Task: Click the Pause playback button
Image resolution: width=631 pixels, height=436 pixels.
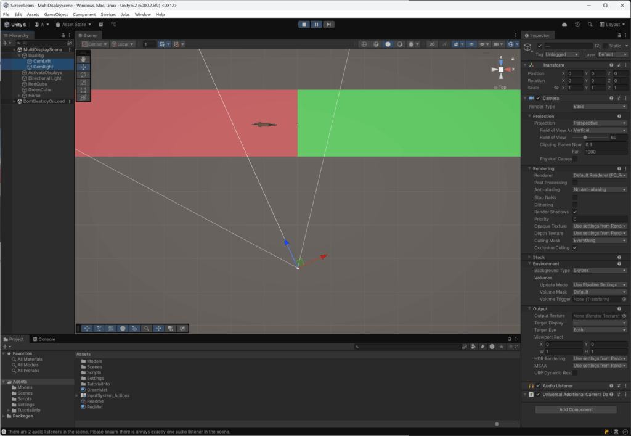Action: (316, 24)
